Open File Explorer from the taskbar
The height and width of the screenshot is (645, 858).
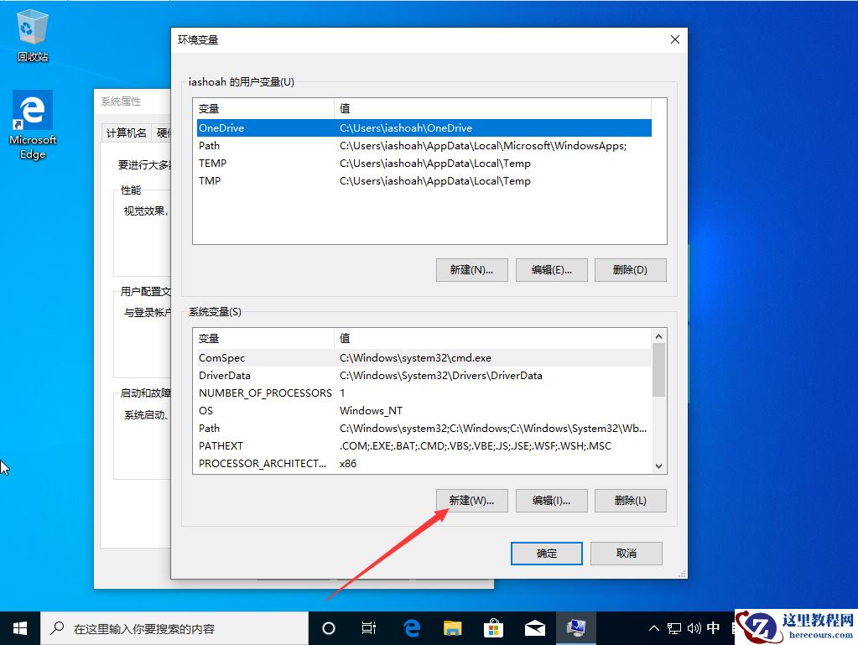coord(453,627)
